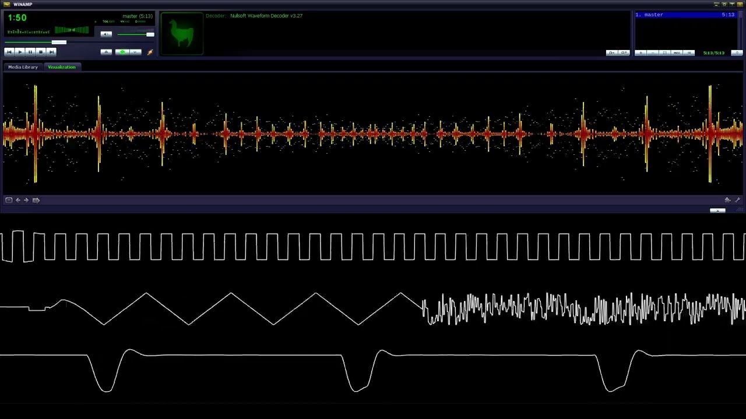Image resolution: width=746 pixels, height=419 pixels.
Task: Open files with the eject button
Action: (106, 52)
